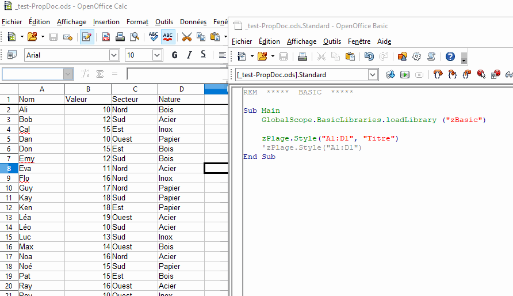This screenshot has width=513, height=296.
Task: Click the Print icon in Calc toolbar
Action: pos(120,37)
